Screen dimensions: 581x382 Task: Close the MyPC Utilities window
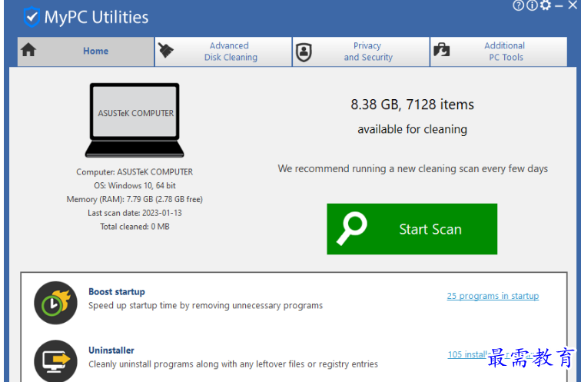click(x=573, y=5)
